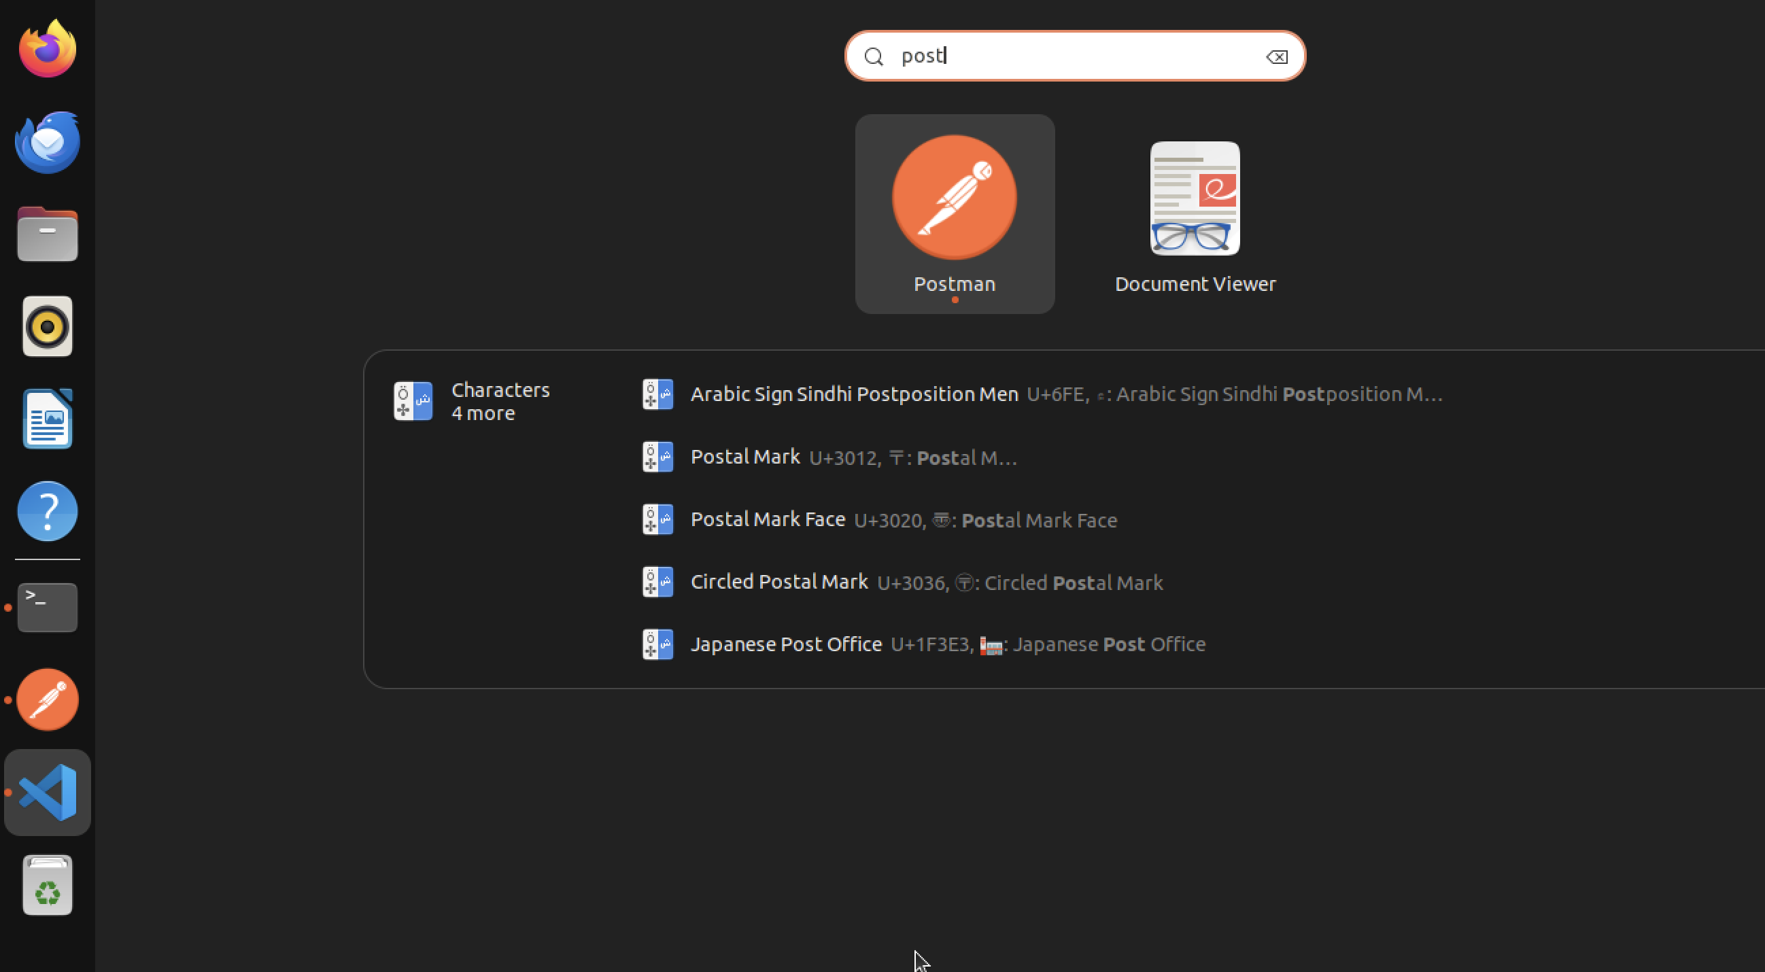Click the search magnifier icon
Image resolution: width=1765 pixels, height=972 pixels.
click(x=874, y=57)
